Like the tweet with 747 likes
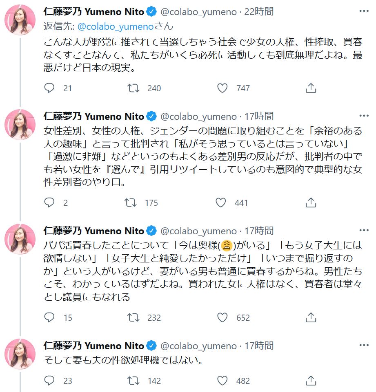 (222, 88)
